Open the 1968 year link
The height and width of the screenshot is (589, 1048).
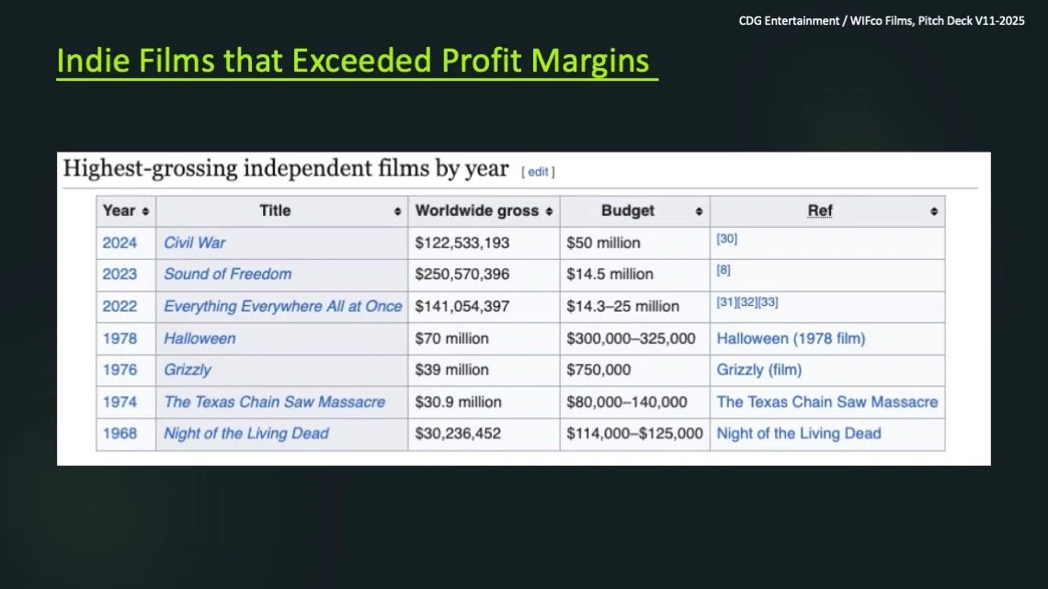(120, 433)
